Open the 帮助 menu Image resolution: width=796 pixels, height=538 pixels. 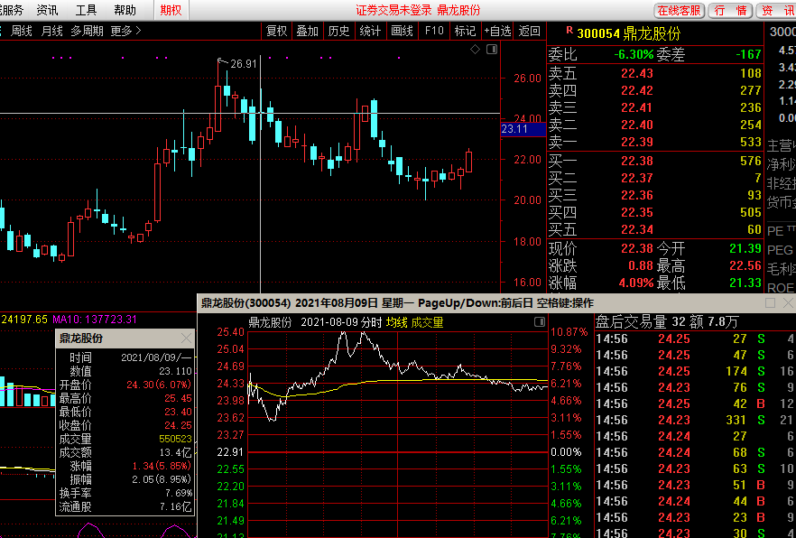[x=125, y=10]
